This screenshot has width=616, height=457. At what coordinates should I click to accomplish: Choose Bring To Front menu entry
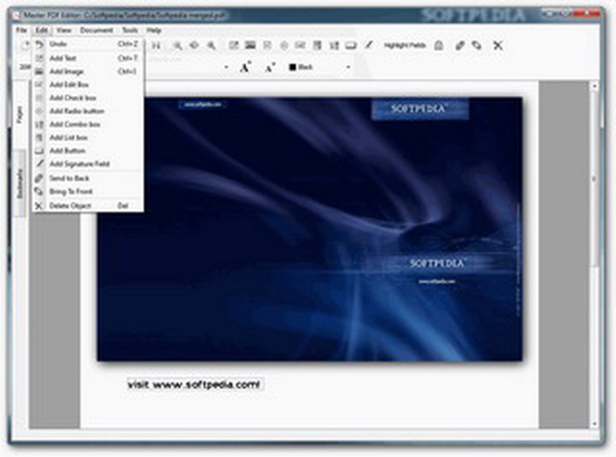coord(88,191)
